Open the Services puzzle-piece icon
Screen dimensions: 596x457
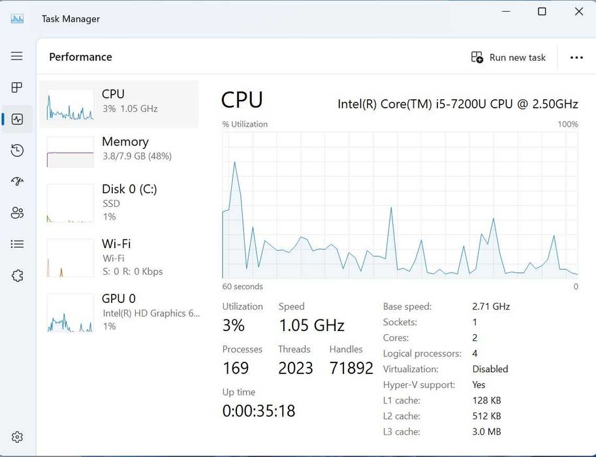pos(17,276)
